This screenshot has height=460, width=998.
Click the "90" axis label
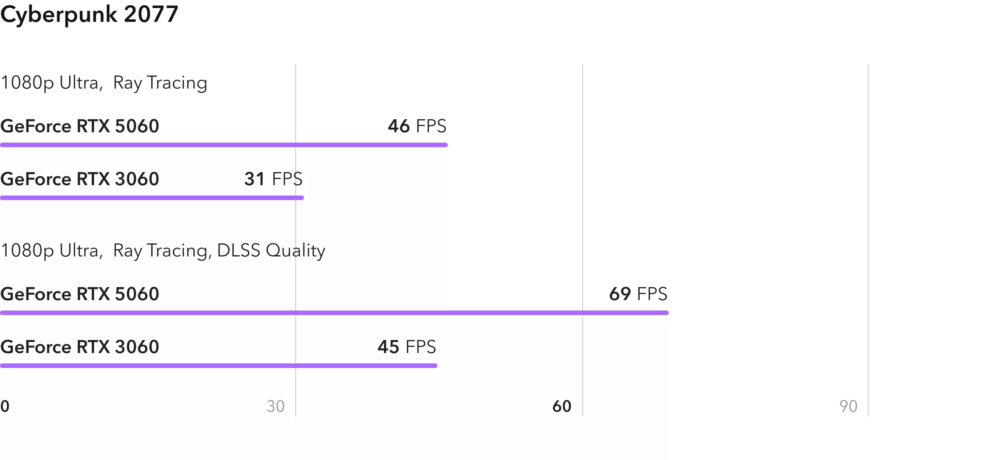(x=848, y=406)
